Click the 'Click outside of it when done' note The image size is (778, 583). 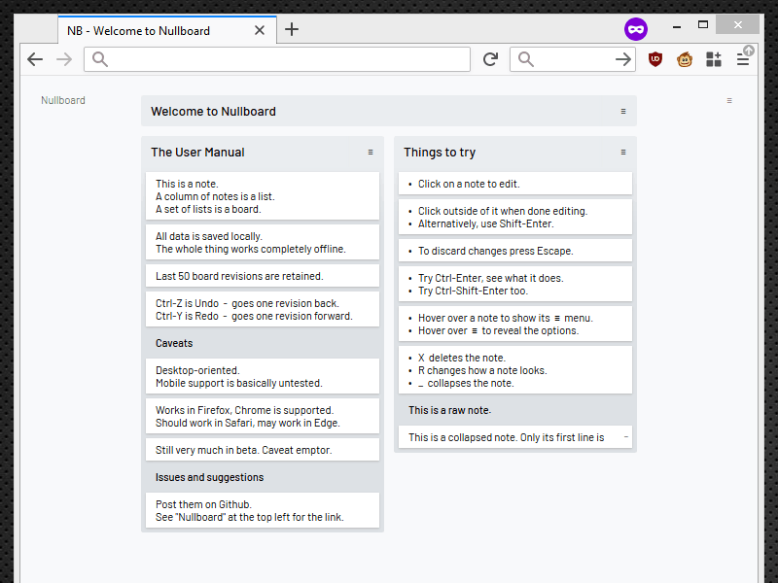click(x=515, y=217)
